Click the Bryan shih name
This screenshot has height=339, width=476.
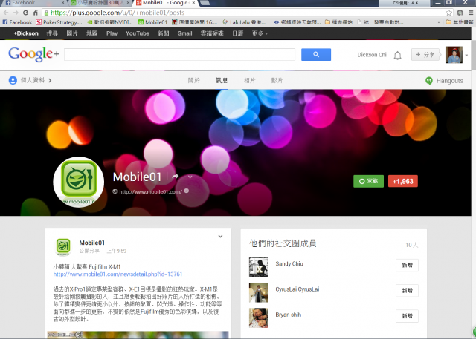tap(289, 315)
